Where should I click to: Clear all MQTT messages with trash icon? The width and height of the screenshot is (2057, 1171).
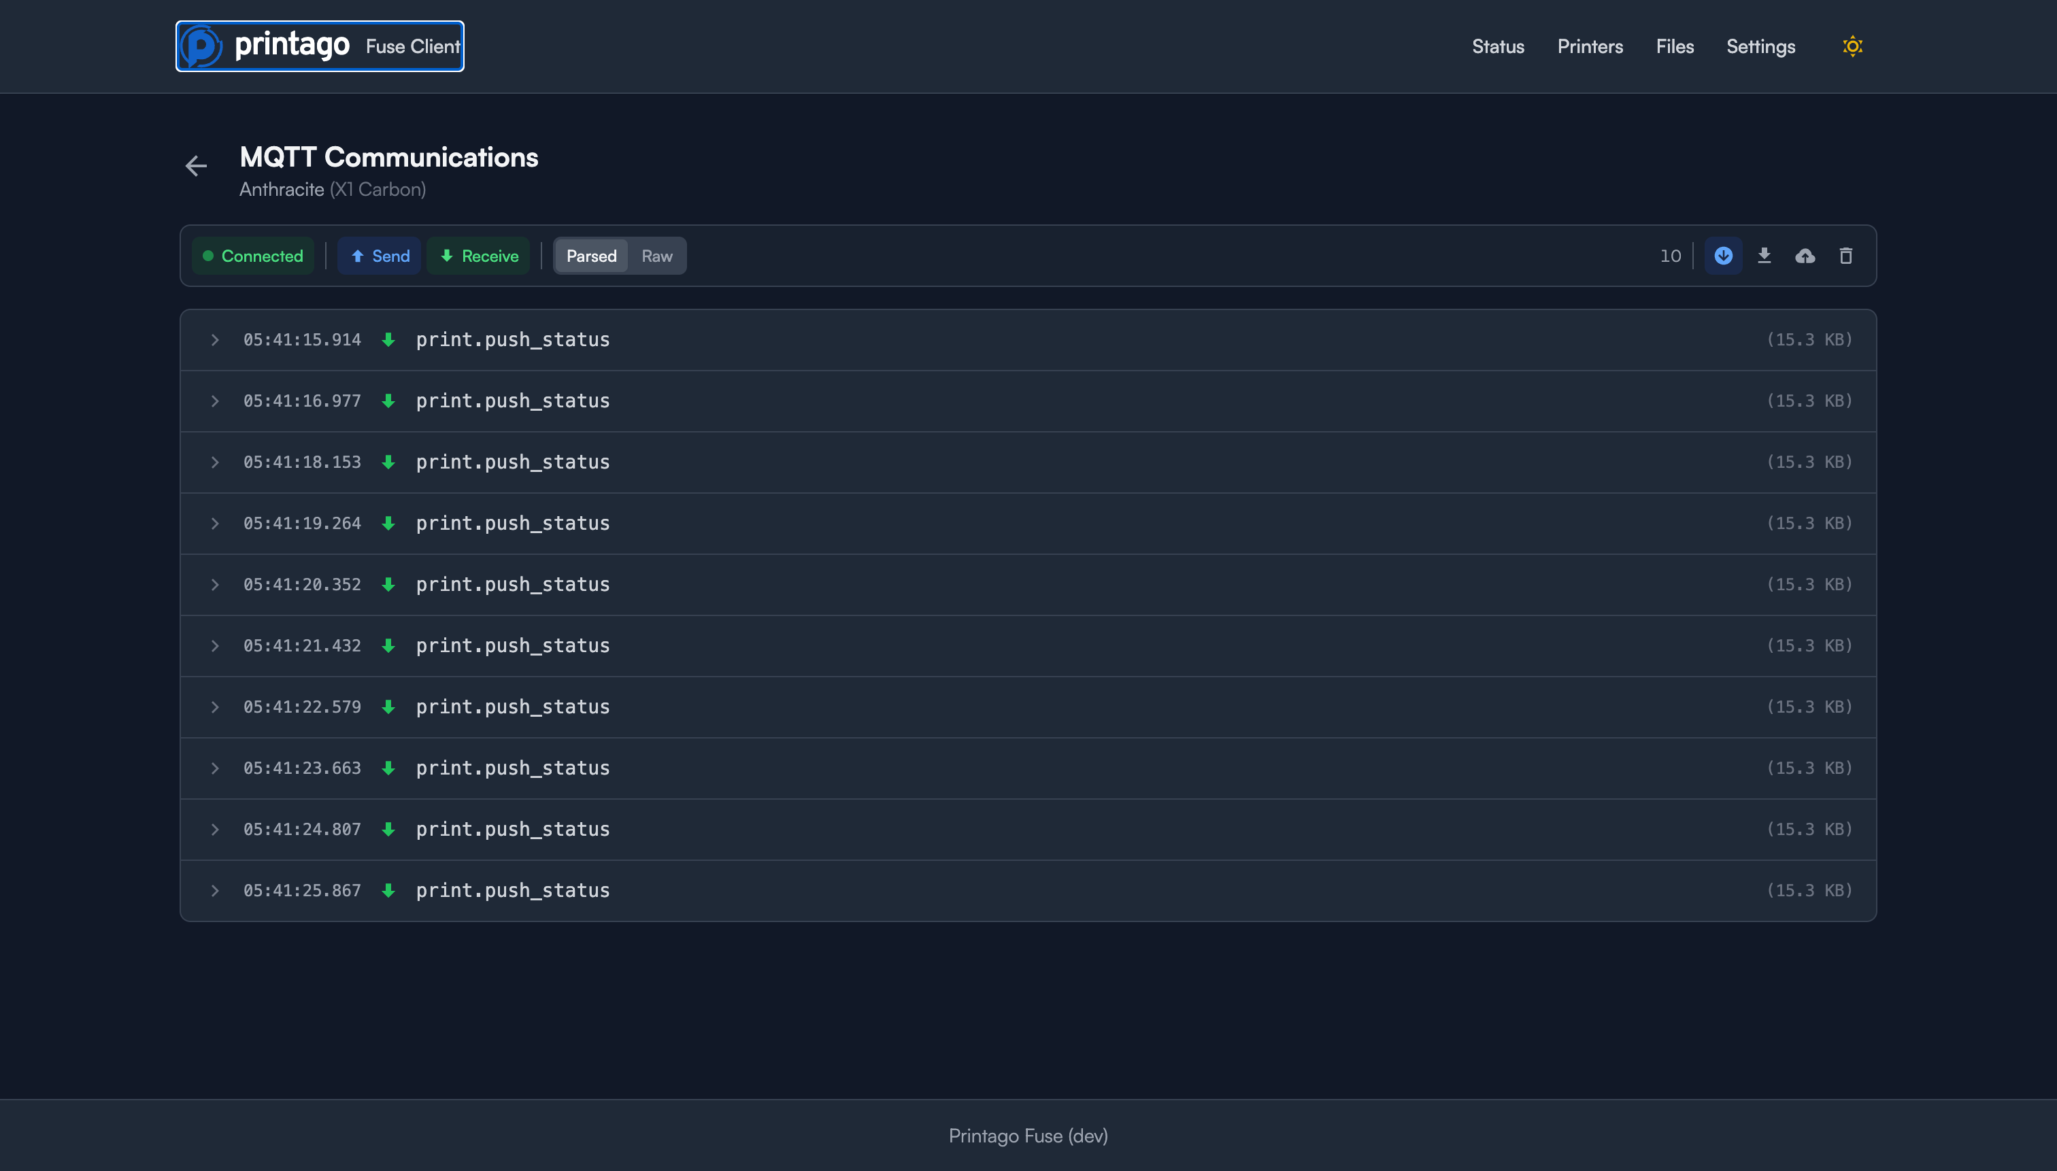(x=1846, y=256)
